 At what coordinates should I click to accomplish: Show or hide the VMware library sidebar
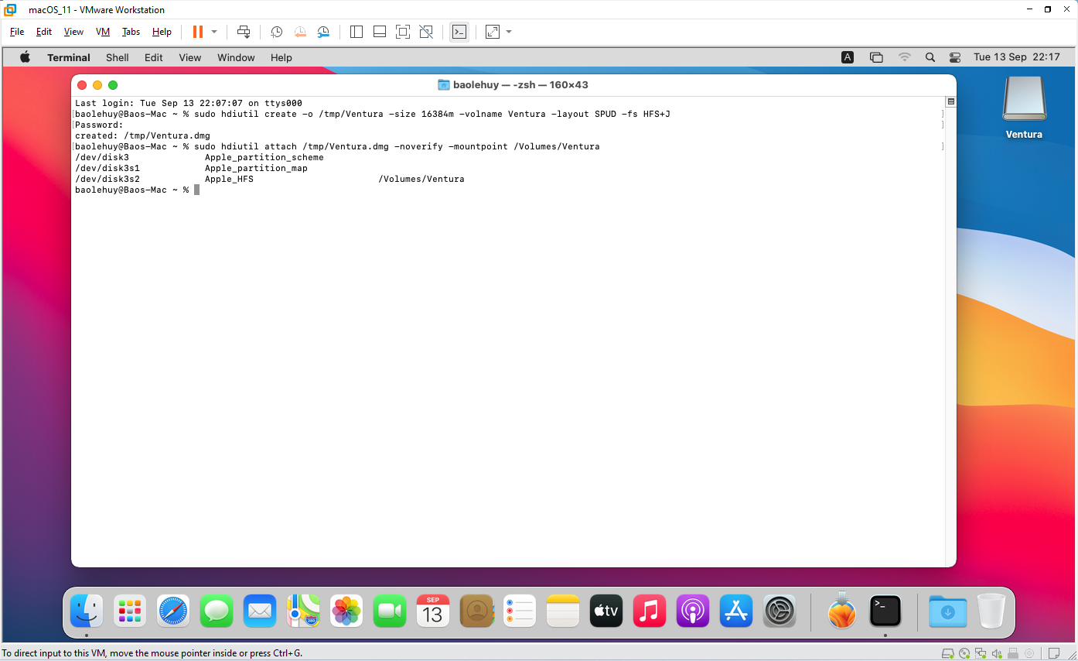[x=356, y=32]
